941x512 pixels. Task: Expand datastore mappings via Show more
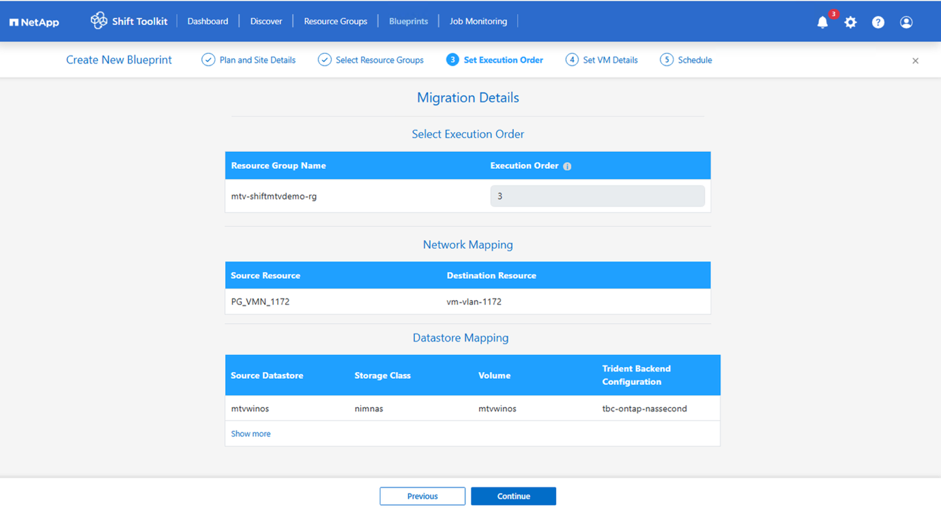click(250, 433)
